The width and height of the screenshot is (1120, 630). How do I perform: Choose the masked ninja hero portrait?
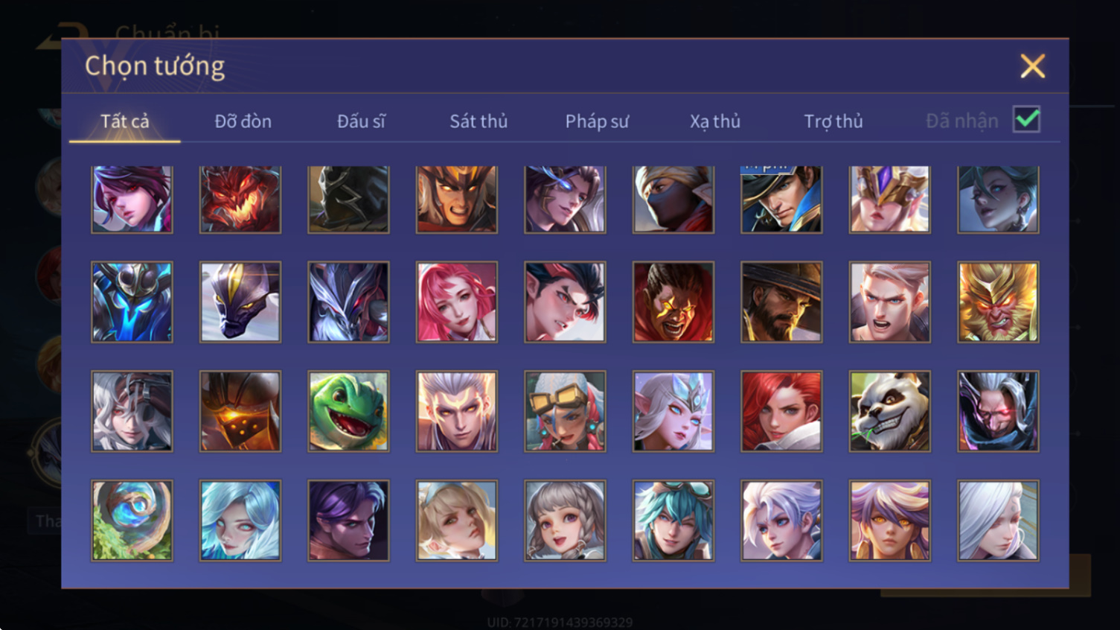click(x=673, y=199)
